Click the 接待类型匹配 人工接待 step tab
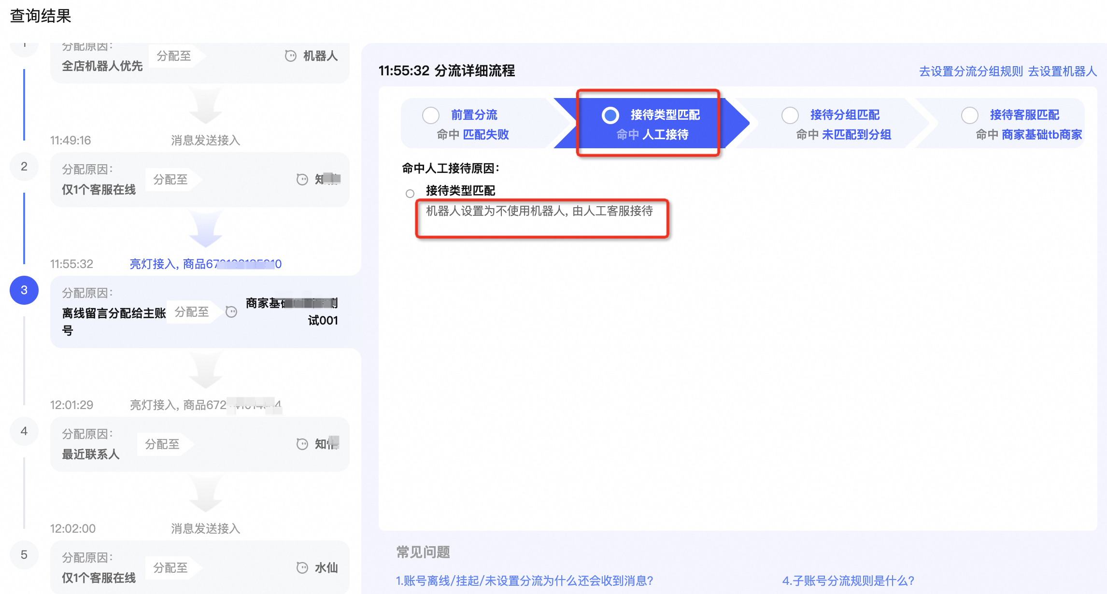The image size is (1107, 594). 652,123
